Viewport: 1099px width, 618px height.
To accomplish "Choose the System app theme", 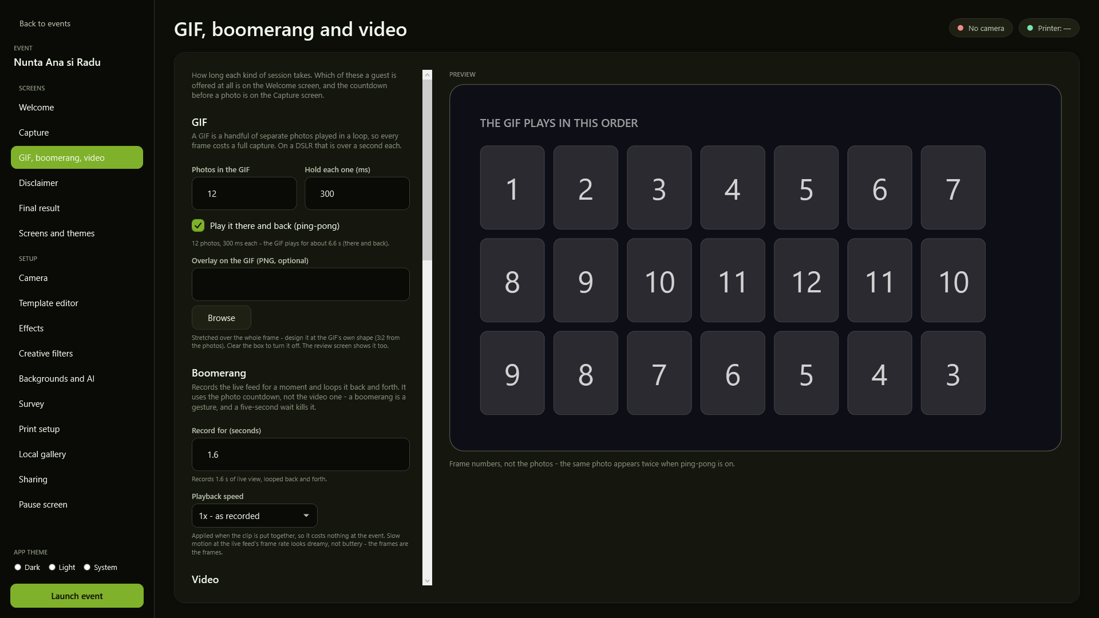I will (87, 567).
